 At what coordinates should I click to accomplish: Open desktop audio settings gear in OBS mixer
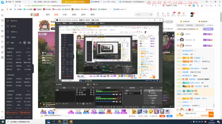tap(120, 101)
